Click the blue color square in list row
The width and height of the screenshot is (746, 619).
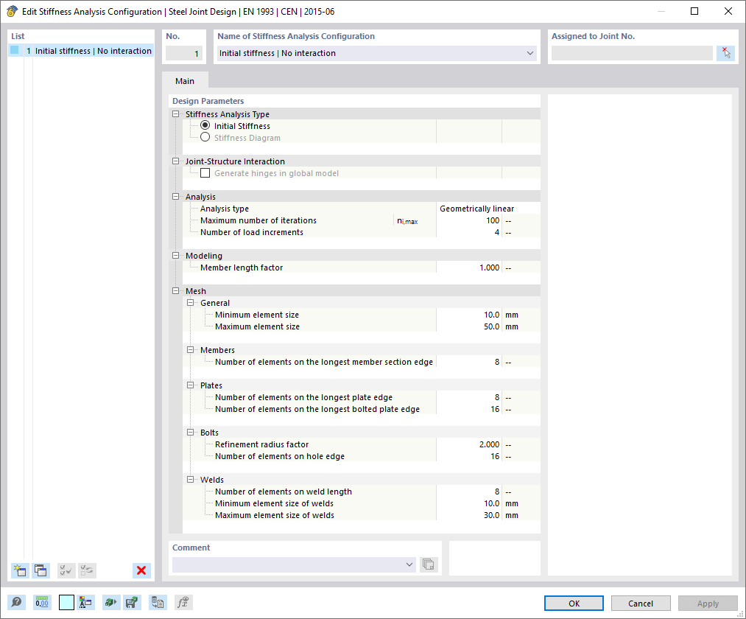tap(15, 50)
